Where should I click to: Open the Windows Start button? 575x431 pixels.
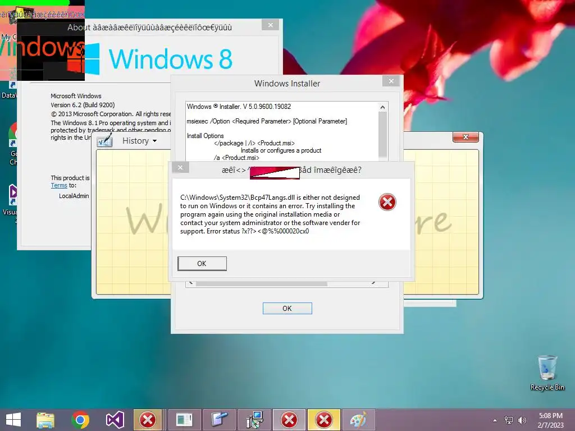(x=13, y=420)
